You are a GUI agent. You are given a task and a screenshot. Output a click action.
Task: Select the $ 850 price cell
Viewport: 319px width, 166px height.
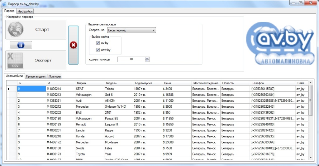tap(177, 112)
